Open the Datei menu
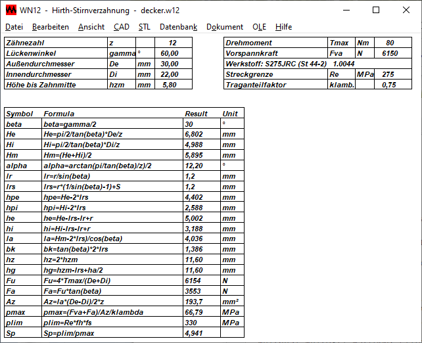This screenshot has width=422, height=343. pos(14,27)
